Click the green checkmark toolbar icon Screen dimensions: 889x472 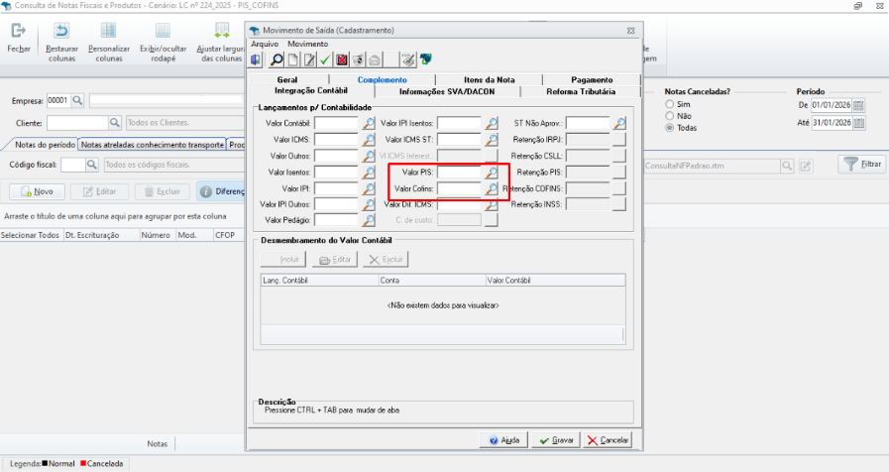tap(325, 59)
